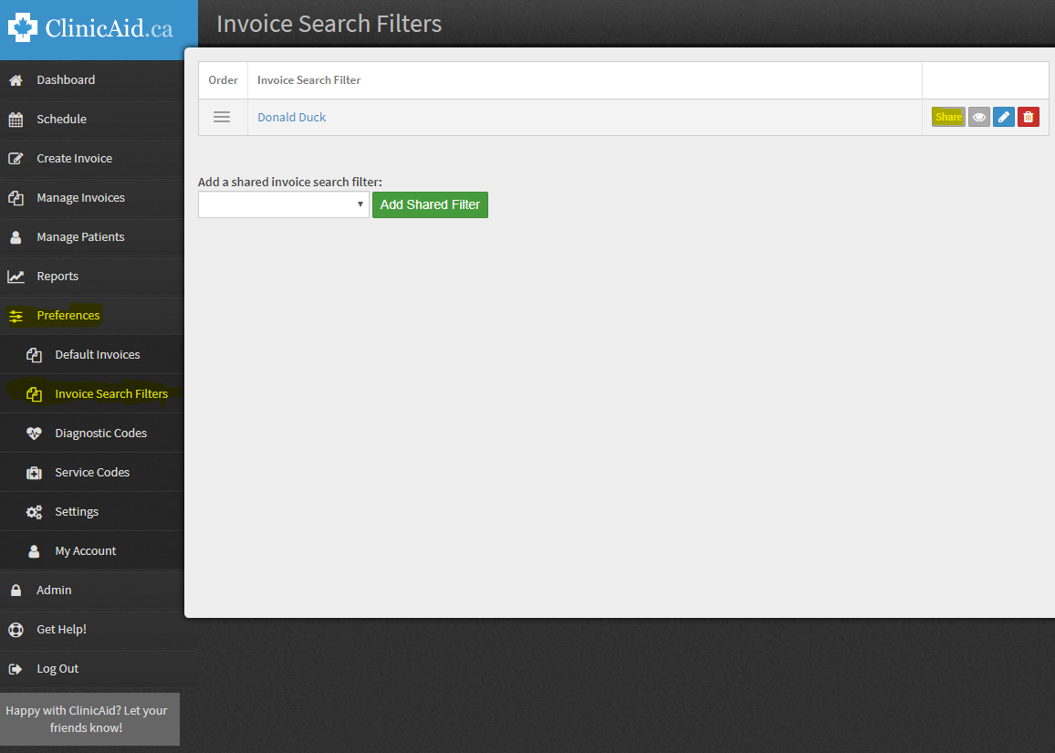Open the Admin section
1055x753 pixels.
[92, 591]
